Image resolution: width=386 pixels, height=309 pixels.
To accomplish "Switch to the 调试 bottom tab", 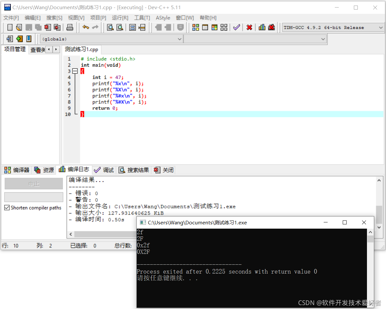I will [104, 170].
